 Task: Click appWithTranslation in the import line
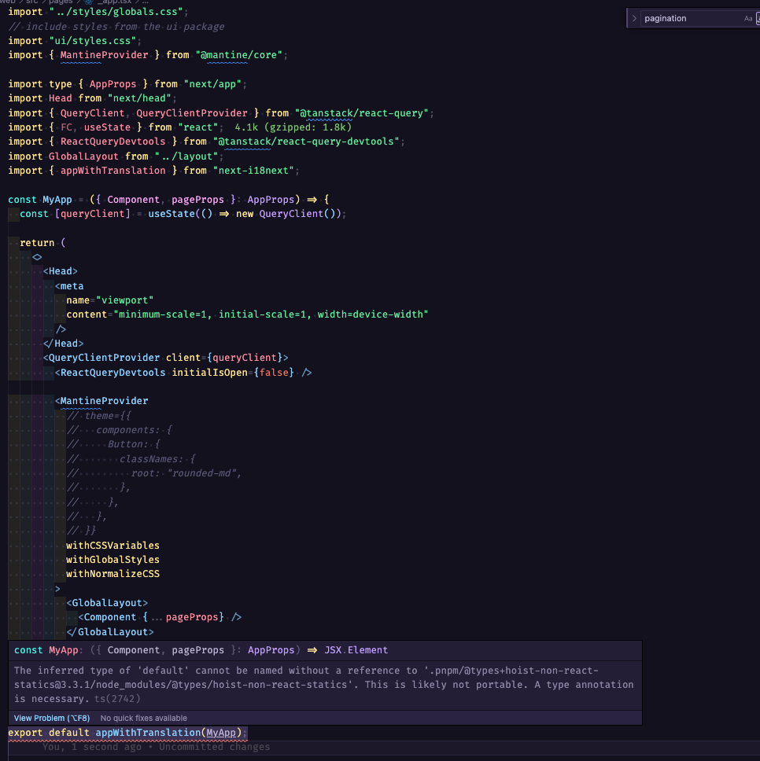[113, 171]
